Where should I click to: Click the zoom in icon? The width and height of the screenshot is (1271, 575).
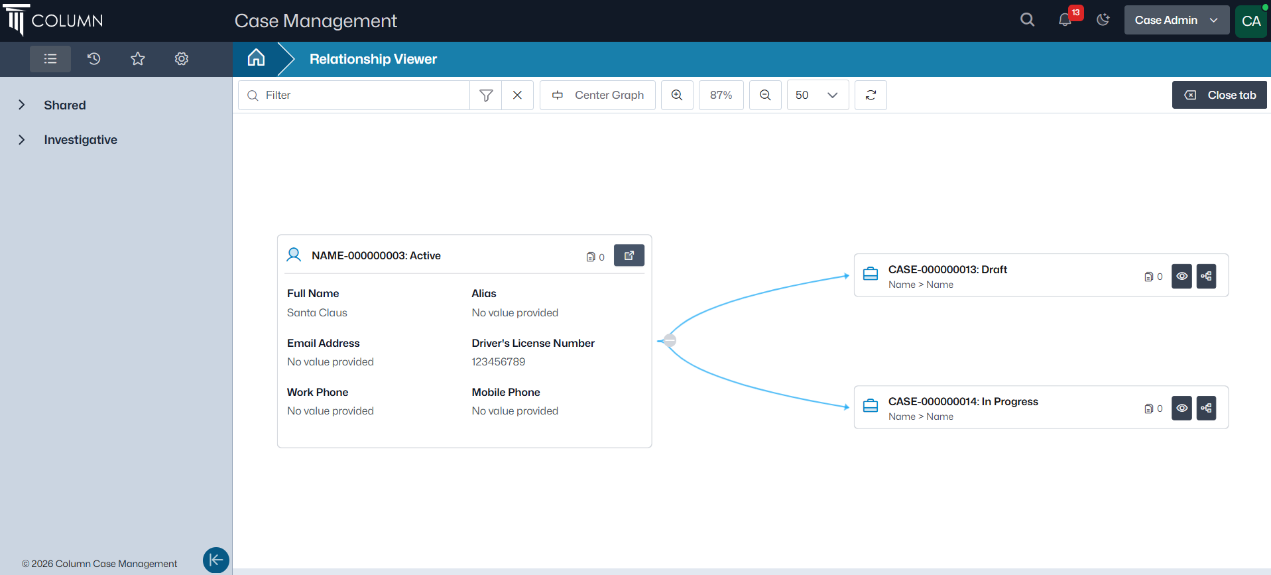point(676,95)
